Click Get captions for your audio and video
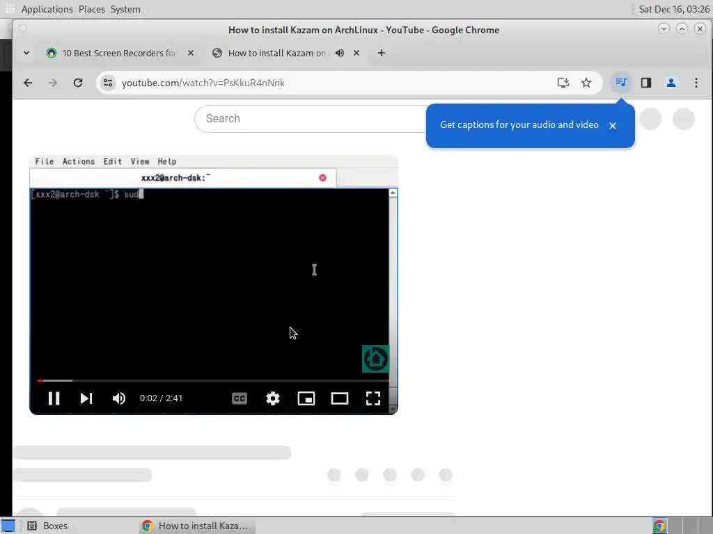 (519, 125)
